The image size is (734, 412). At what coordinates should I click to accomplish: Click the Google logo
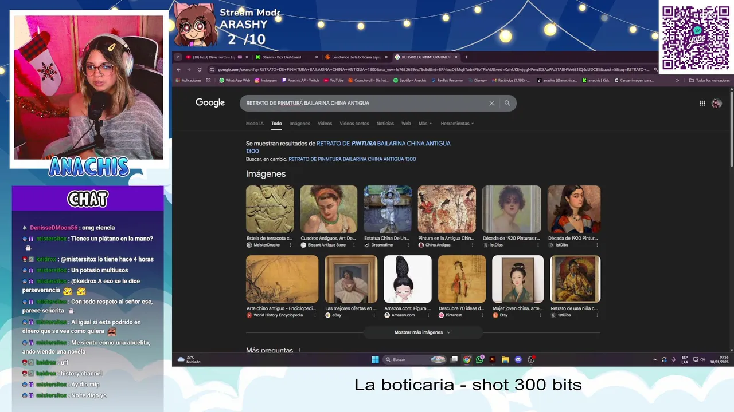tap(210, 102)
